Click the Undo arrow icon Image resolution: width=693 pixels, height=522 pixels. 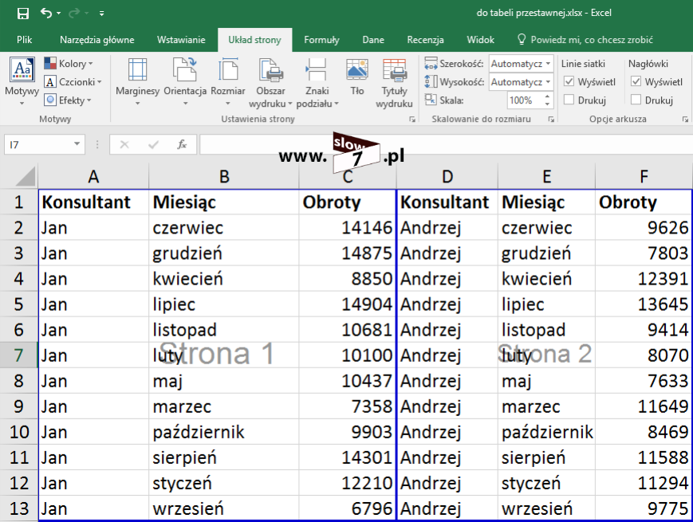click(x=46, y=13)
